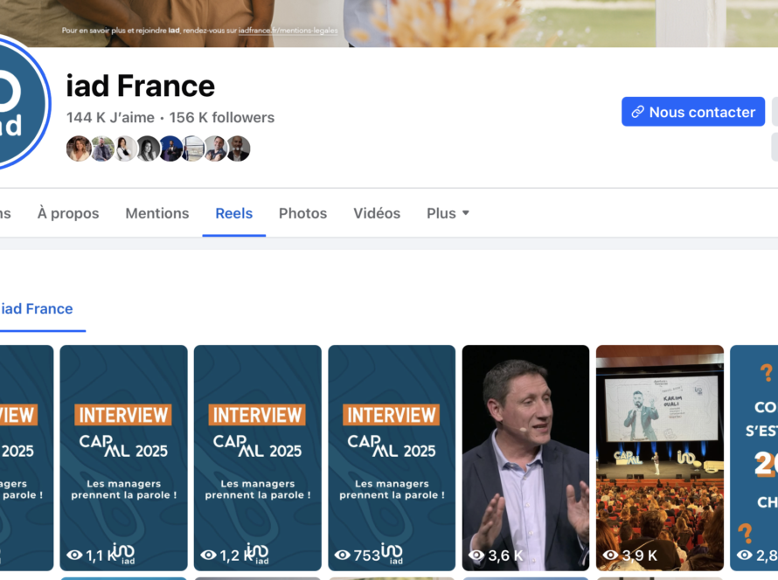Click the Plus menu arrow caret

(465, 213)
